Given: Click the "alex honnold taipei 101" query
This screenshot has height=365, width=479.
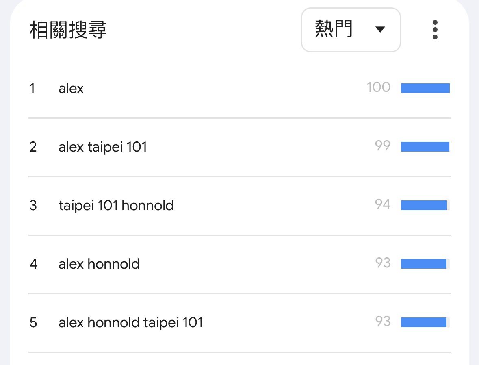Looking at the screenshot, I should (130, 322).
